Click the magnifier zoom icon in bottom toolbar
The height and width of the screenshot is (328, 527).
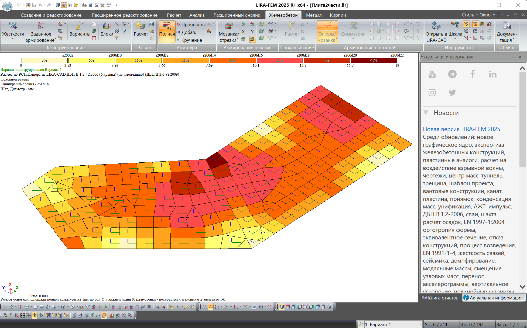tap(157, 307)
